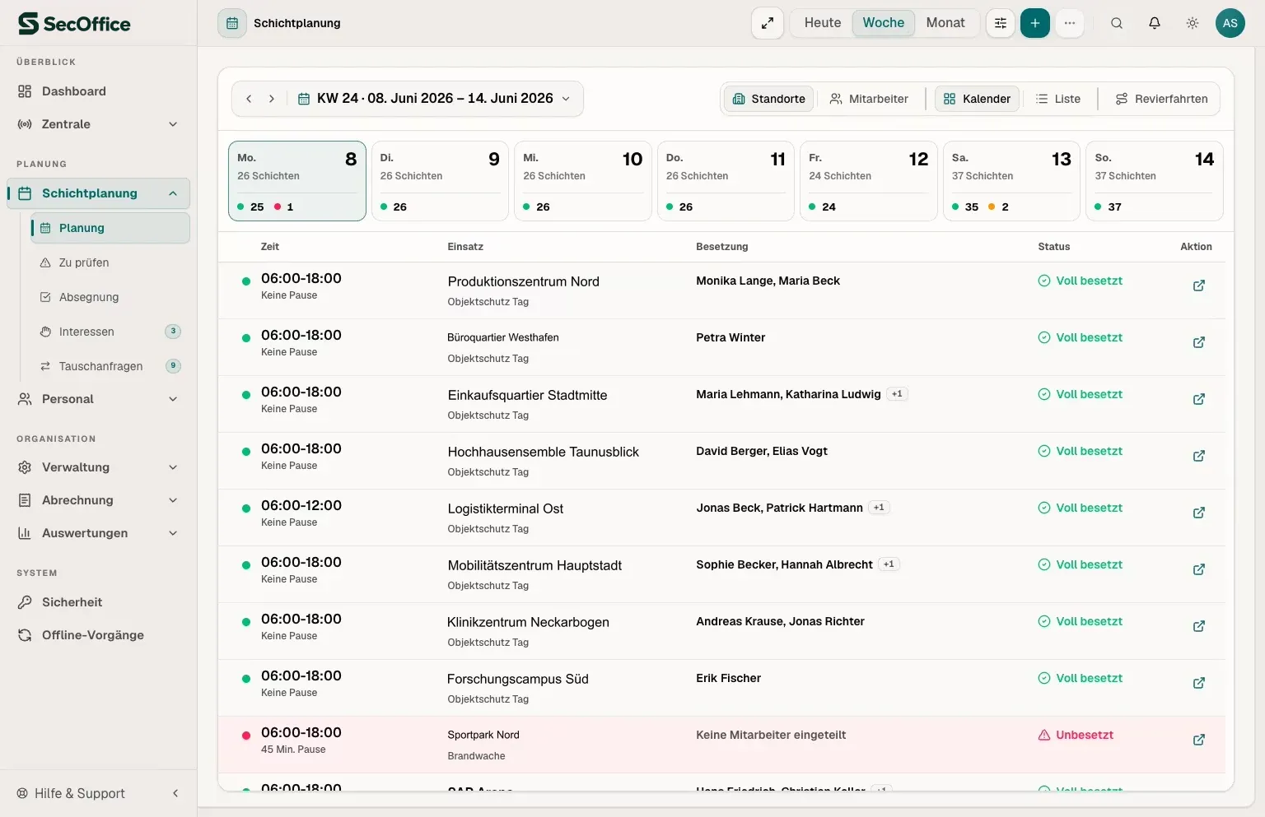Expand the Abrechnung menu

coord(99,500)
